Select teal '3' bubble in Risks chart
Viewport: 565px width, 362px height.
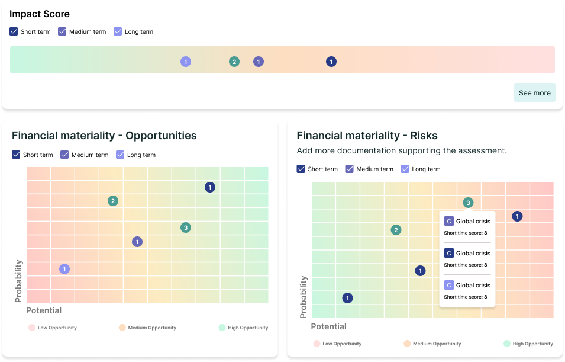[x=468, y=203]
